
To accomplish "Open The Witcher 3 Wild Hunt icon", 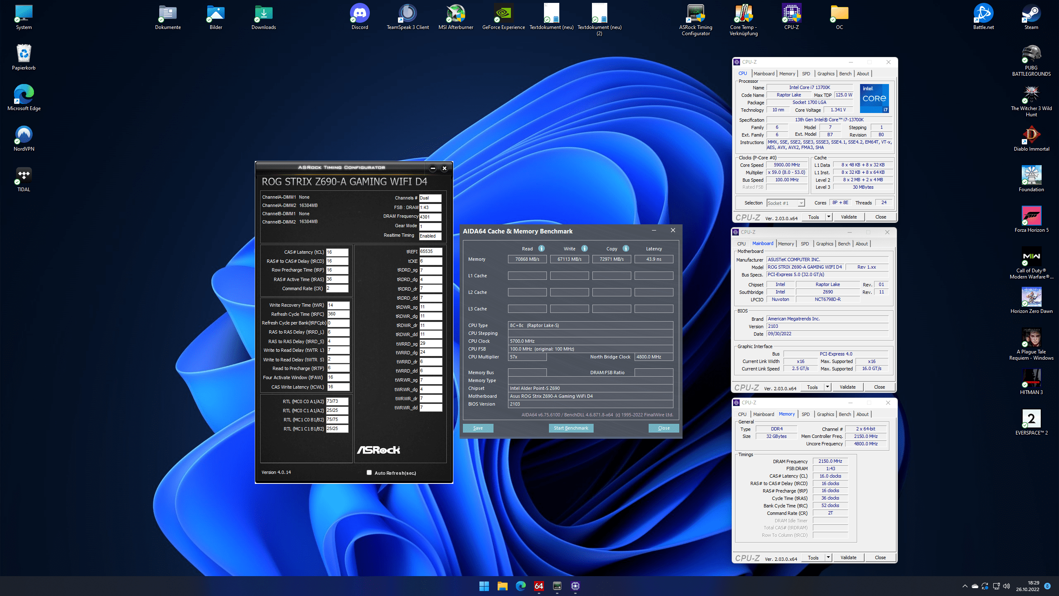I will pyautogui.click(x=1031, y=101).
